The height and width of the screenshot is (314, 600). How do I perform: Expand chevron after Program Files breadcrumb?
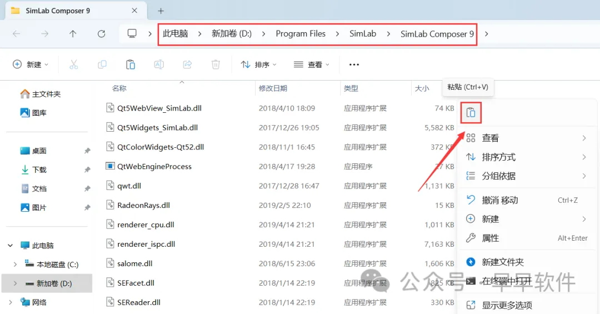coord(337,34)
